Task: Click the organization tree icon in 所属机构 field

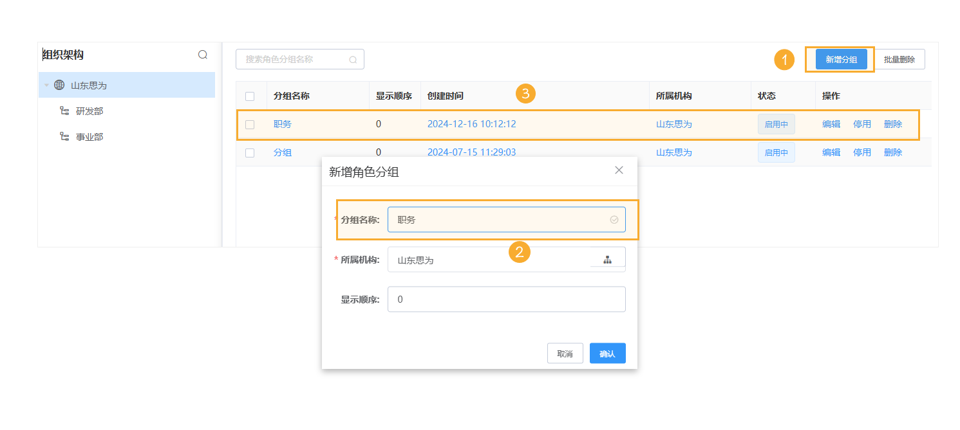Action: coord(607,258)
